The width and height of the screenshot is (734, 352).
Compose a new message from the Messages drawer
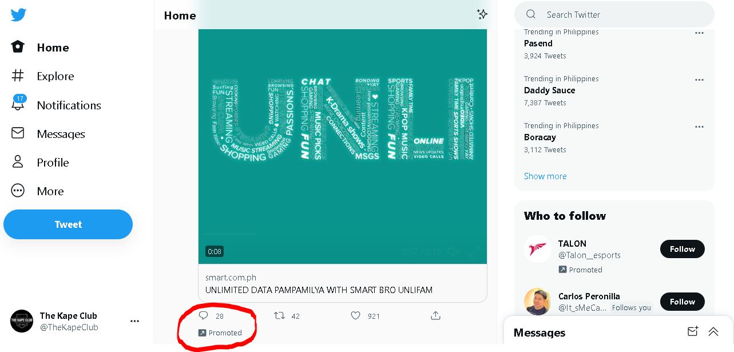[692, 331]
